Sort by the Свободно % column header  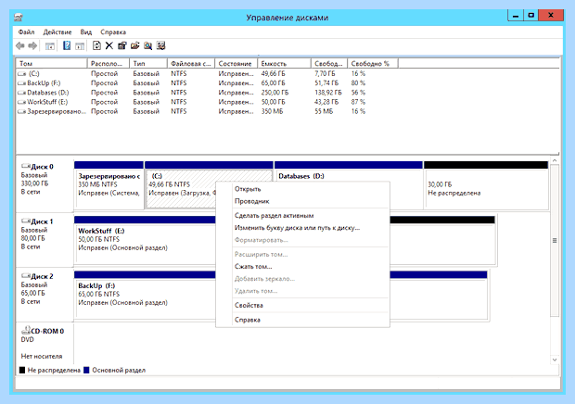click(x=373, y=63)
